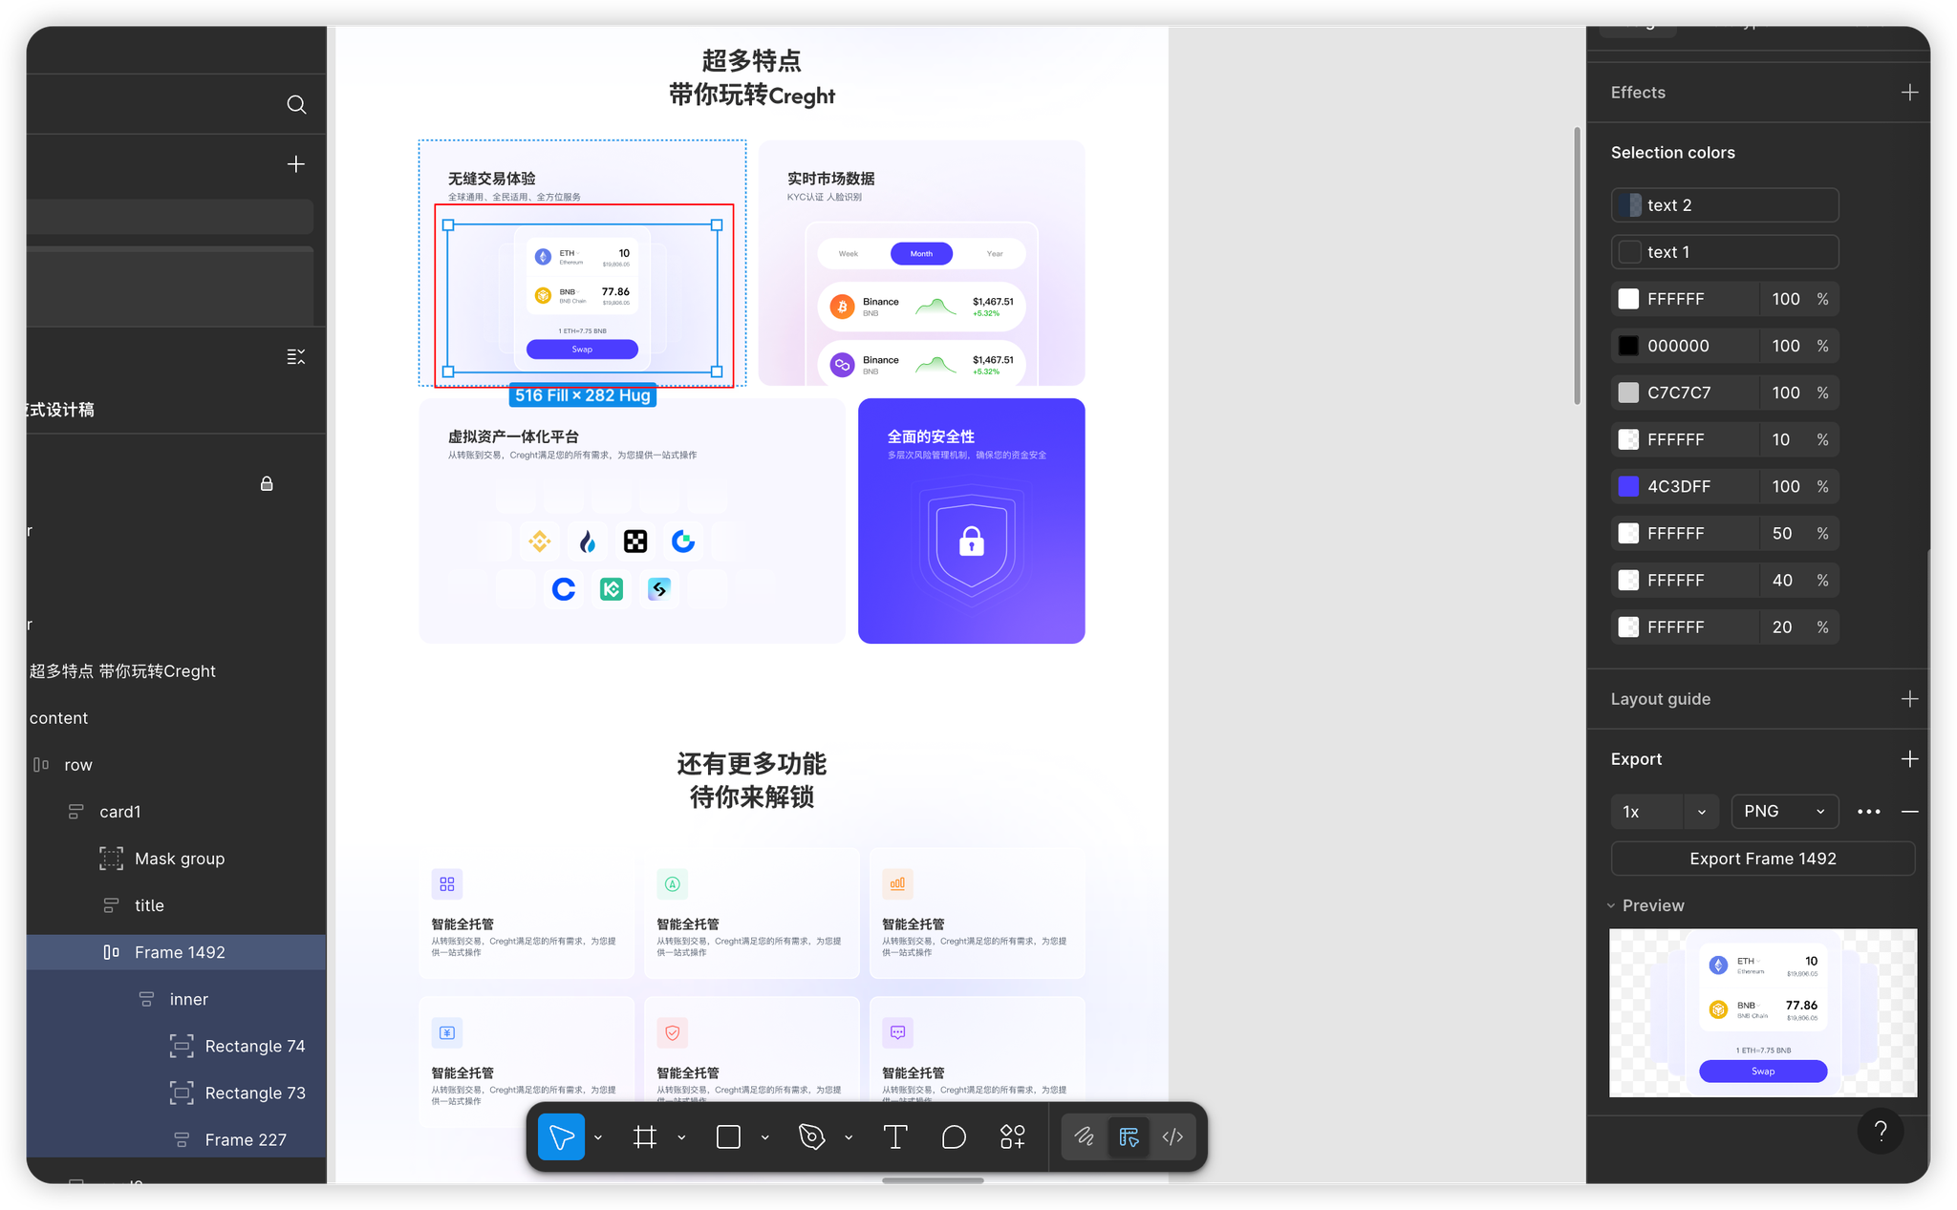
Task: Click the padlock shield icon on canvas
Action: coord(971,541)
